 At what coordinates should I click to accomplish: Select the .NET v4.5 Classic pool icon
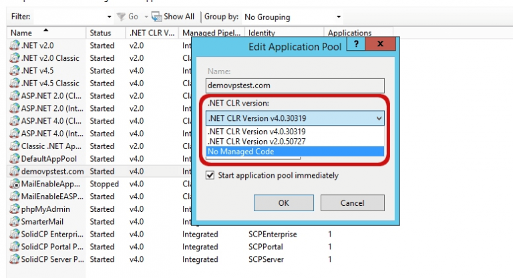(x=15, y=83)
